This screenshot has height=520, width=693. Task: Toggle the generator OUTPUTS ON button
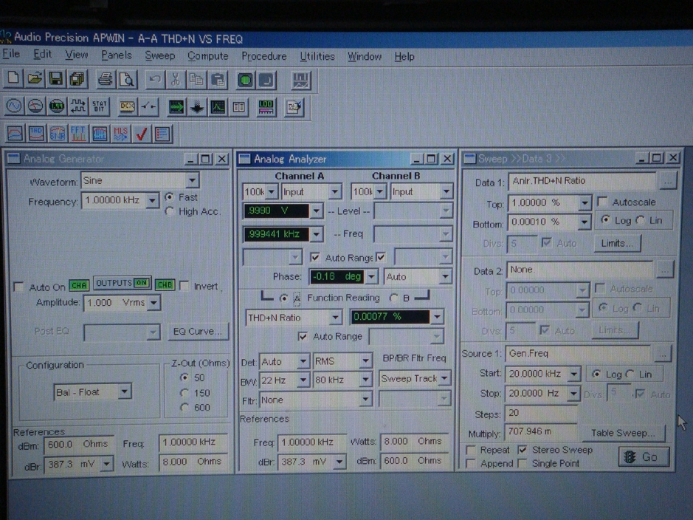coord(122,283)
